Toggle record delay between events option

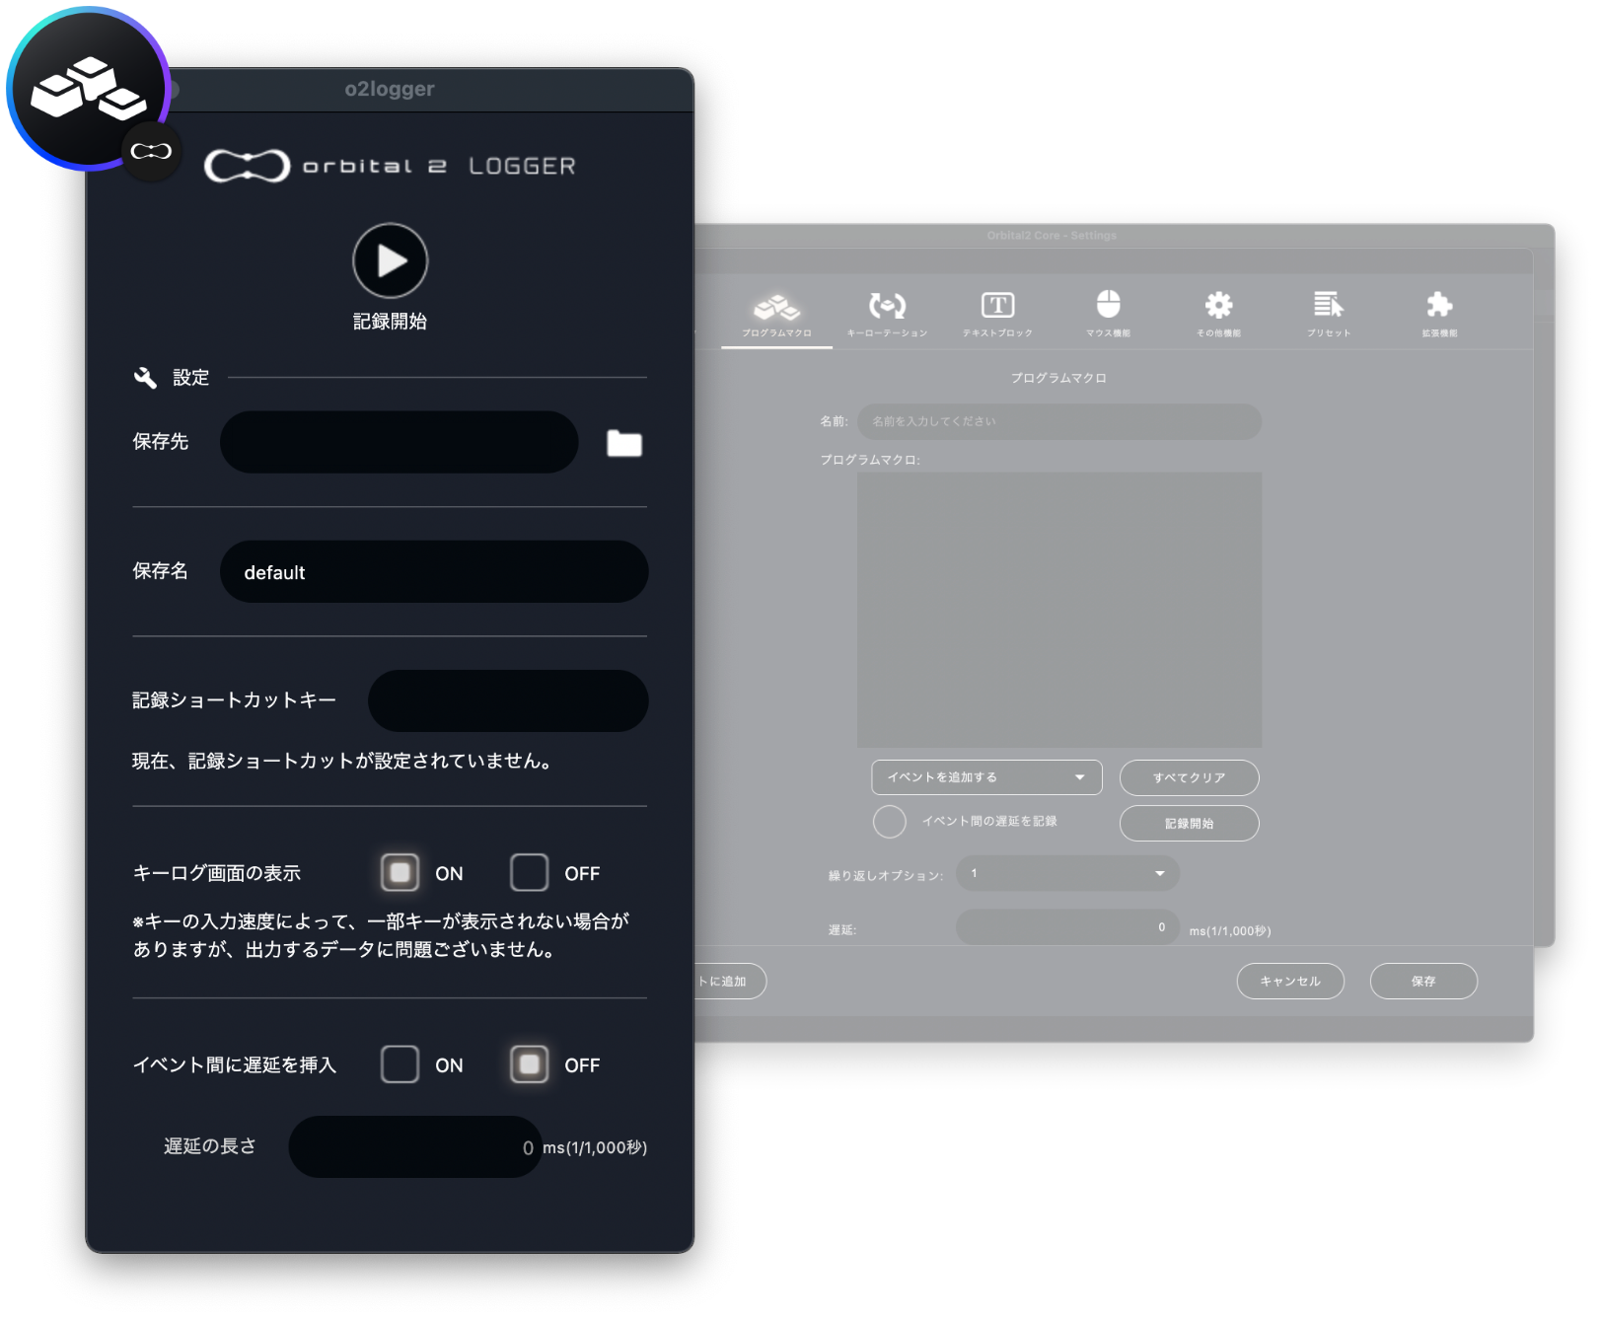(x=889, y=821)
